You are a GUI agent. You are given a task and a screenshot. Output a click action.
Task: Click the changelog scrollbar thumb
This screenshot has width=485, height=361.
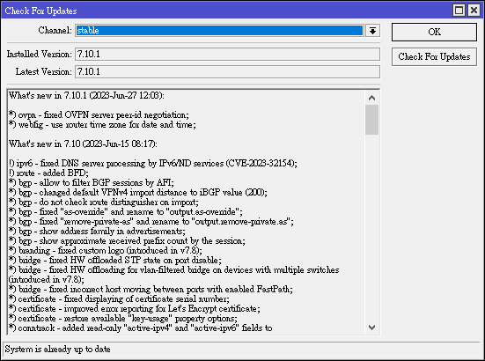click(x=371, y=120)
